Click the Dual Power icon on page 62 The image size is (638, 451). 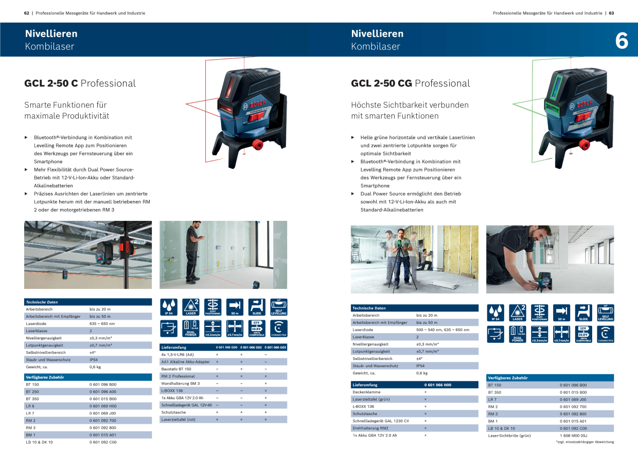click(191, 328)
